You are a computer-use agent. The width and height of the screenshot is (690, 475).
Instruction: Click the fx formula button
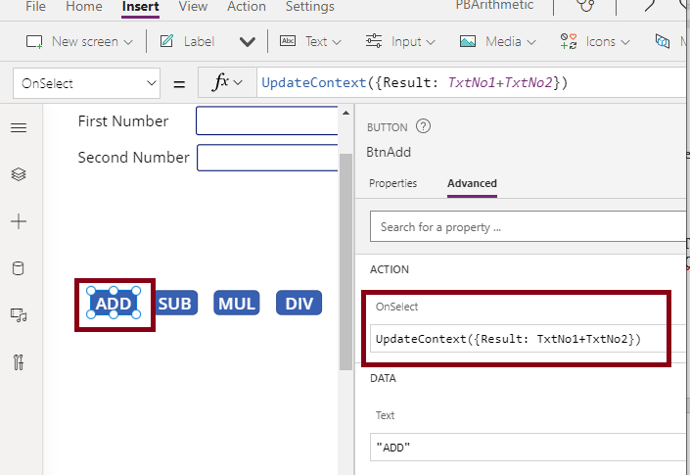click(220, 82)
